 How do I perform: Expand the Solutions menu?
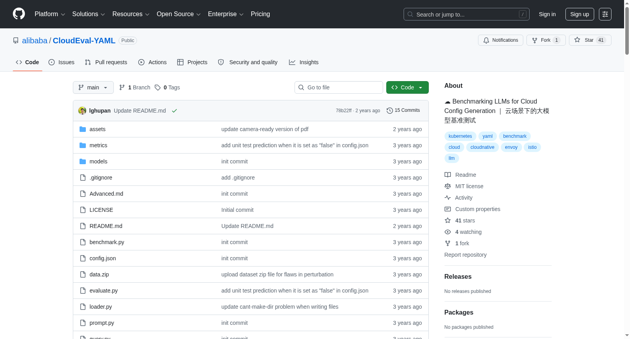[89, 14]
